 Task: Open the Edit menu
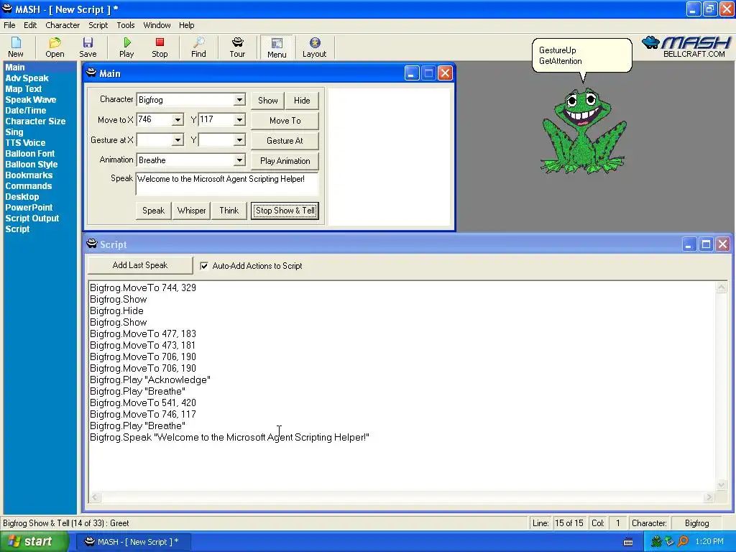point(30,25)
